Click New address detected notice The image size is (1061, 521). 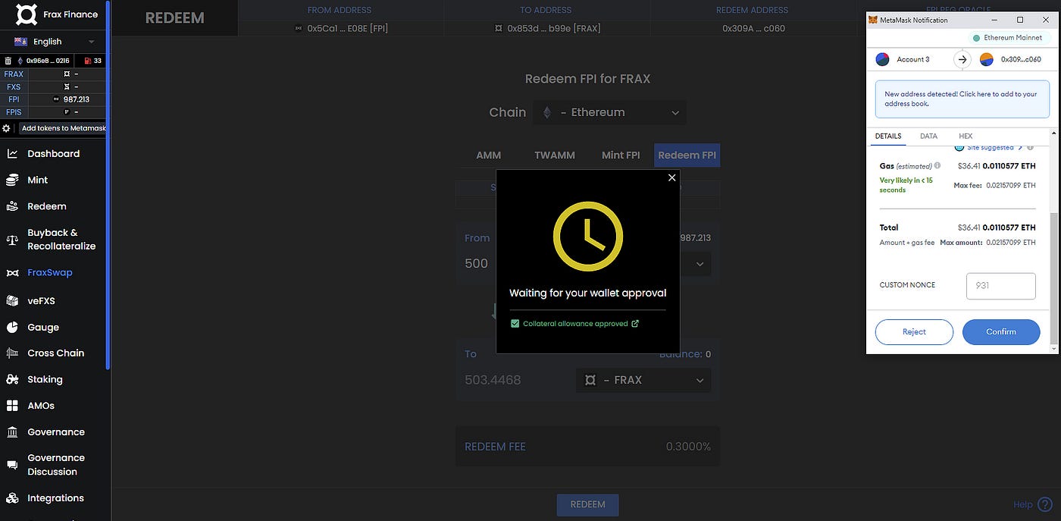pos(962,99)
